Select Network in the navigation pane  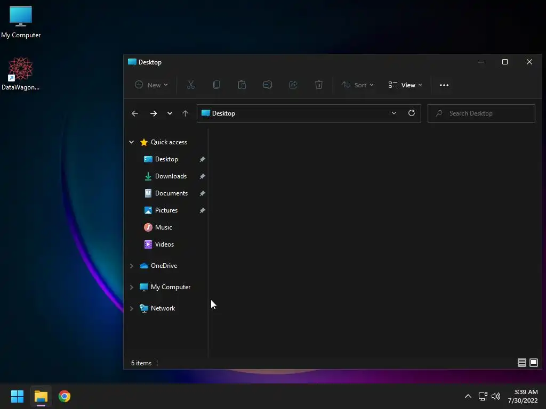click(163, 308)
